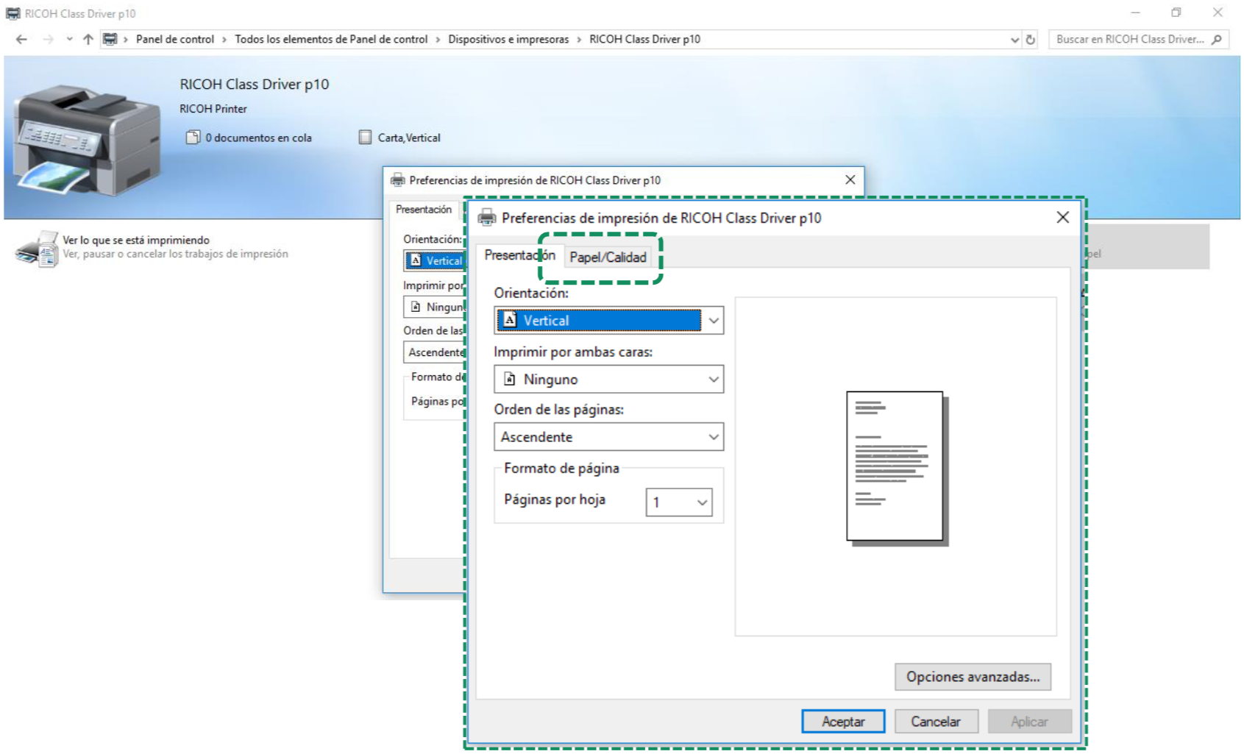Click the search magnifier icon
Screen dimensions: 1244x754
coord(1217,39)
